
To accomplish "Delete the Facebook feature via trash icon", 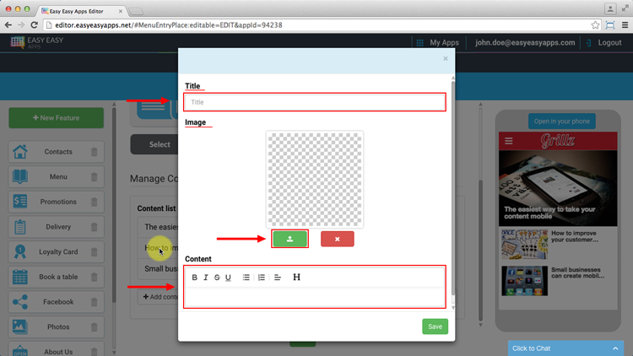I will [x=94, y=302].
